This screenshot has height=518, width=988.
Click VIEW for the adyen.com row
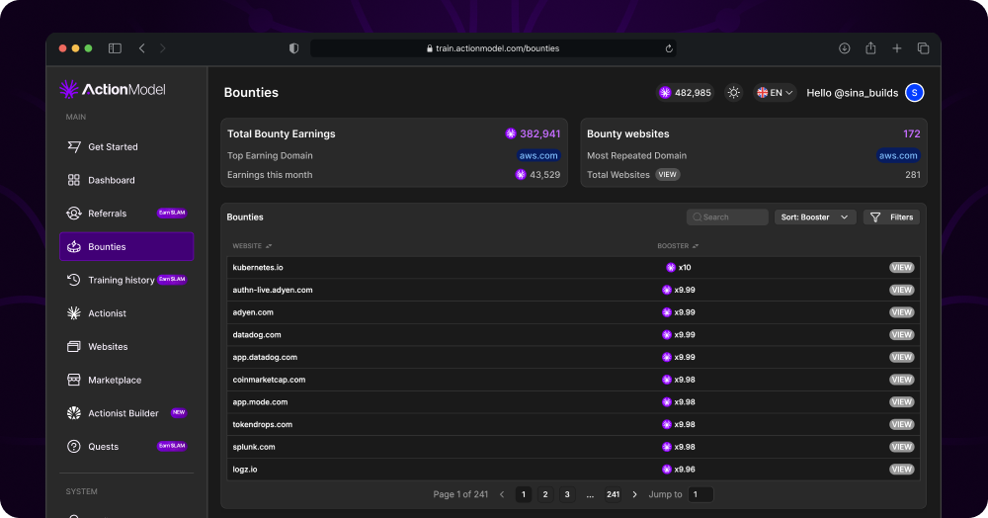[902, 312]
